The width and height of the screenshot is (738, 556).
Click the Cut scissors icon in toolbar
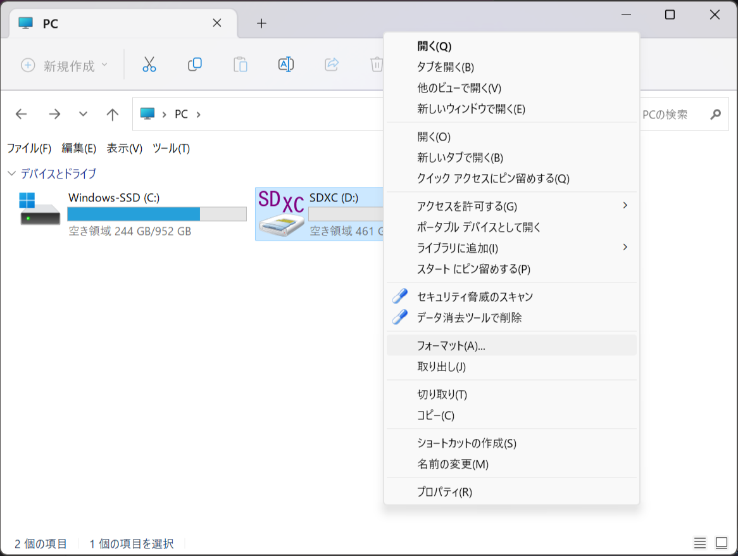coord(149,65)
